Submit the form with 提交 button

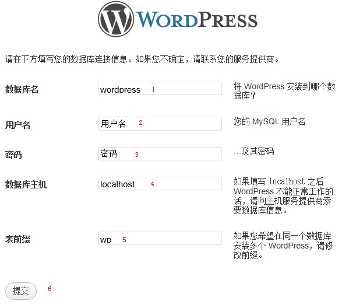pos(21,291)
